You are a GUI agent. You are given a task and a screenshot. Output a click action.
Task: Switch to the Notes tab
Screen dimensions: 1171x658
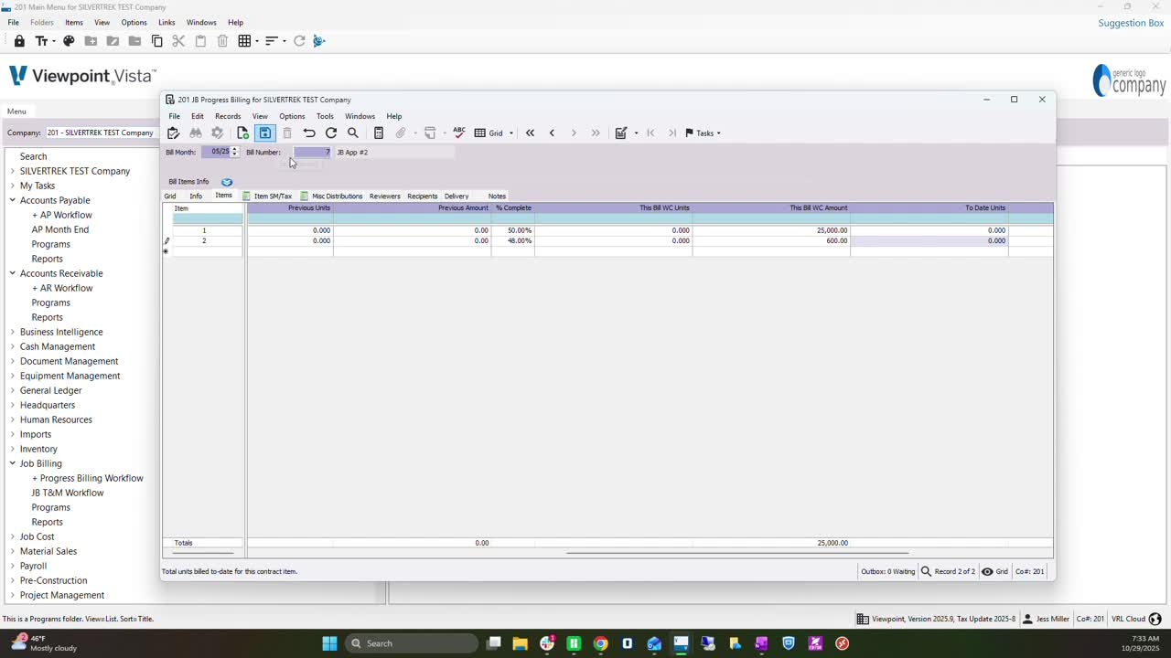pyautogui.click(x=497, y=196)
